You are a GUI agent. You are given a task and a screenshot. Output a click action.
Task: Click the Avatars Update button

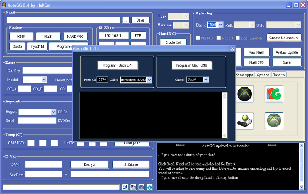pyautogui.click(x=287, y=52)
